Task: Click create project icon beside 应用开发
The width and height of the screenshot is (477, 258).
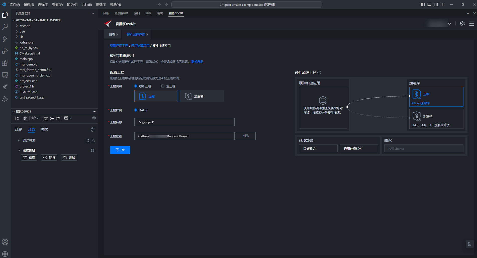Action: (87, 140)
